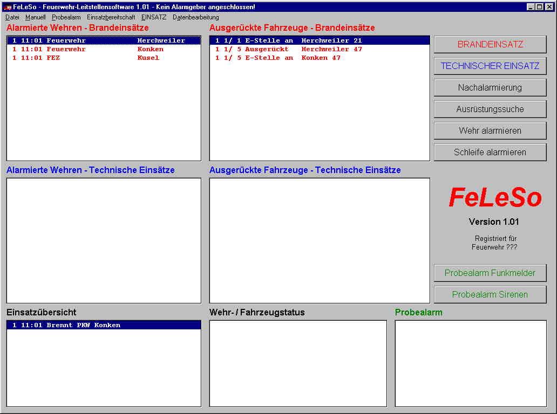Open the Manuell menu
The width and height of the screenshot is (557, 414).
[36, 17]
